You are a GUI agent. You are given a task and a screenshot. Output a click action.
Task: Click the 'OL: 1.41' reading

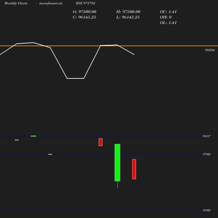168,23
